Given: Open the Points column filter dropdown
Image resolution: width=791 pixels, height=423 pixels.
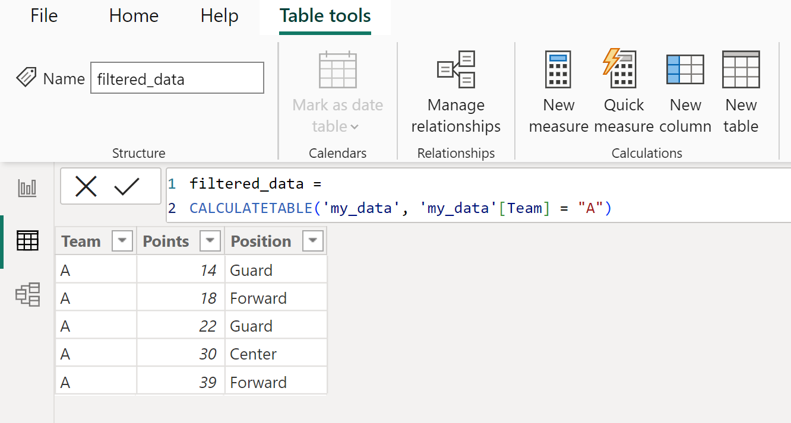Looking at the screenshot, I should pyautogui.click(x=211, y=241).
